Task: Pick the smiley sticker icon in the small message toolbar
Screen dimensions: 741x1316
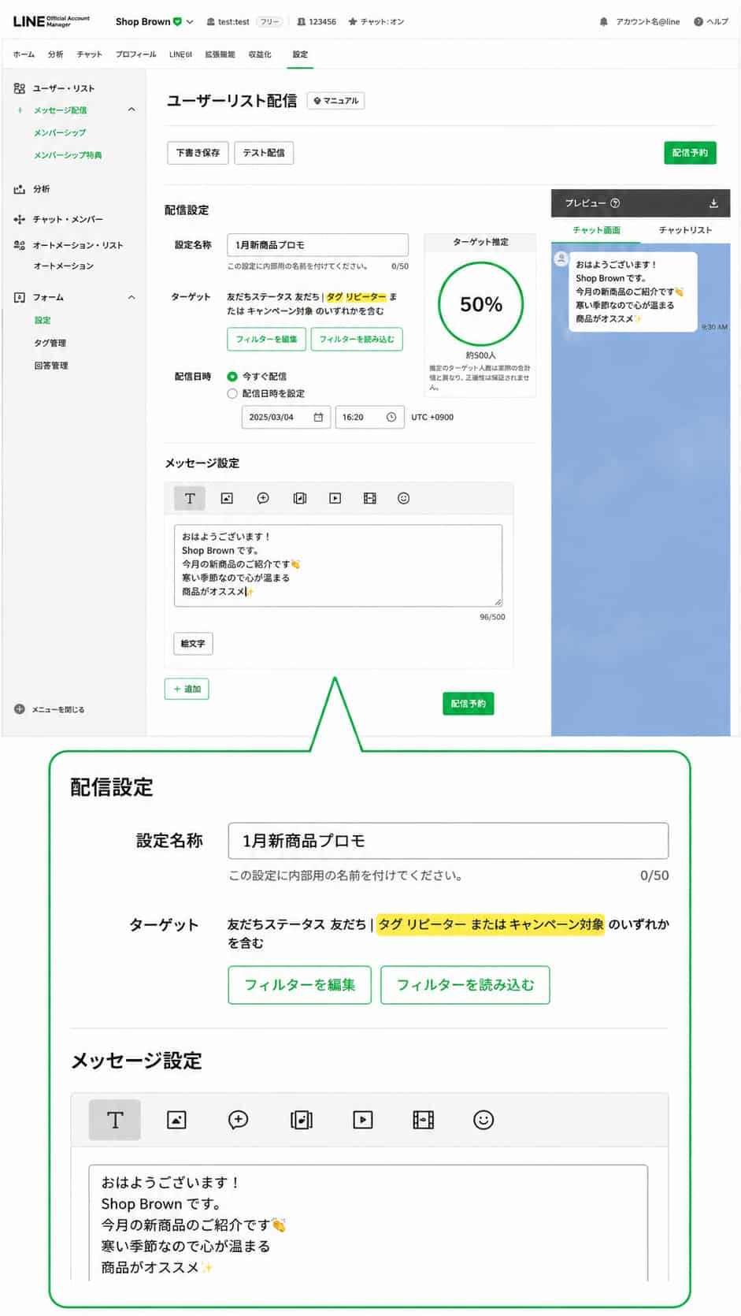Action: click(403, 498)
